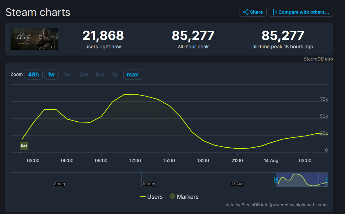The height and width of the screenshot is (214, 345).
Task: Click the 24-hour peak label
Action: coord(193,47)
